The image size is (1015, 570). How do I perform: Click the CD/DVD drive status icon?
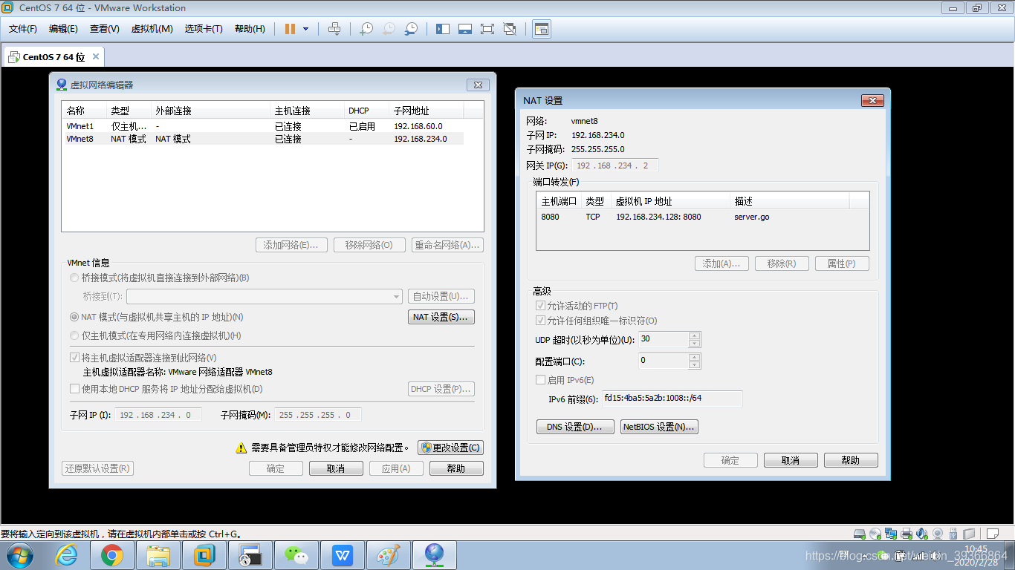click(x=875, y=533)
